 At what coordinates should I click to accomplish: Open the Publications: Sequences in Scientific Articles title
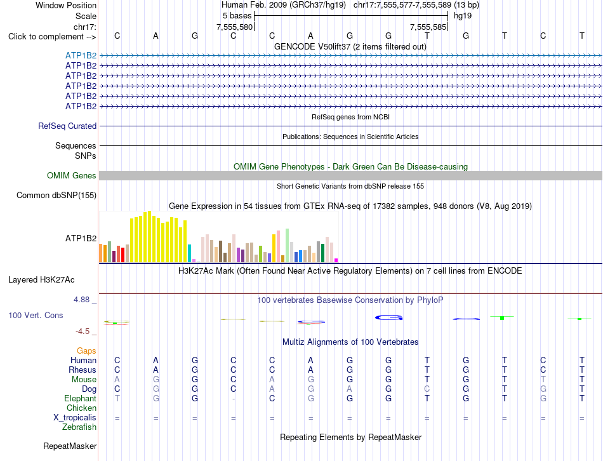pos(350,137)
